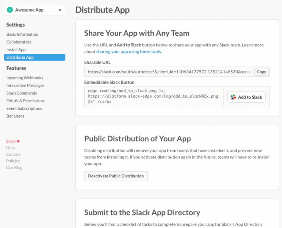Open Basic Information settings
This screenshot has height=228, width=282.
pos(22,34)
